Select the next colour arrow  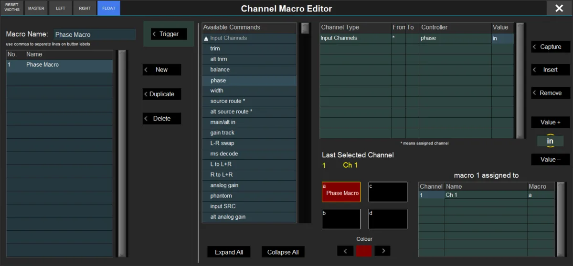coord(382,251)
